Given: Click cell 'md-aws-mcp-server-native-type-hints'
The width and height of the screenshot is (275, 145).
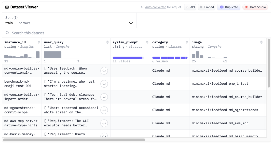Looking at the screenshot, I should point(22,123).
